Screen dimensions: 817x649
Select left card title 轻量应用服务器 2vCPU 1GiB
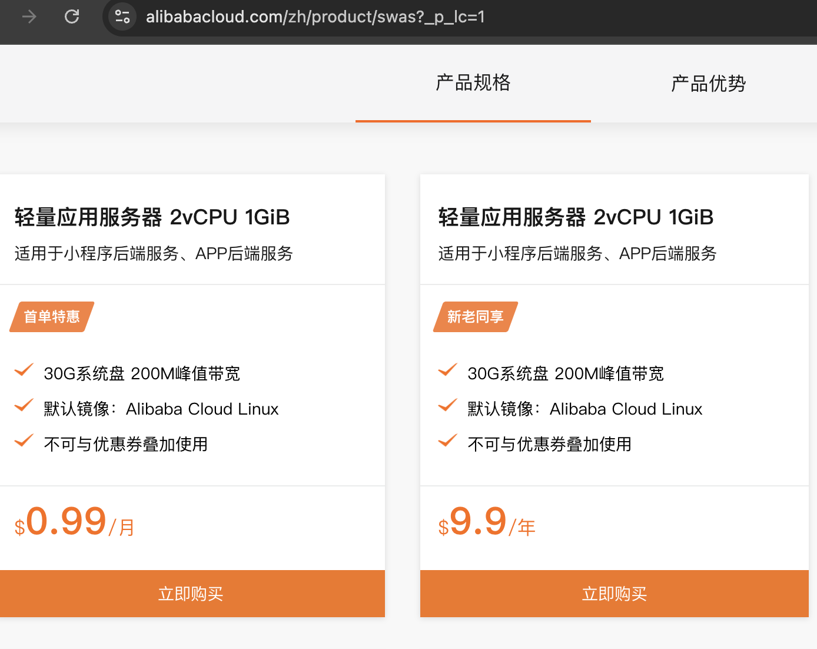[x=152, y=217]
